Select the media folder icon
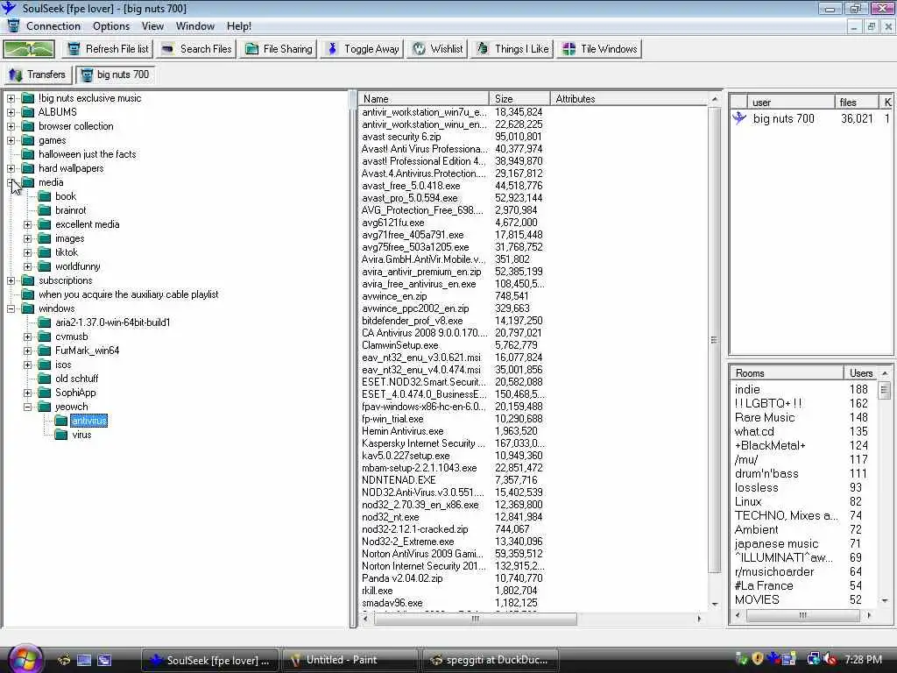This screenshot has width=897, height=673. pos(27,182)
